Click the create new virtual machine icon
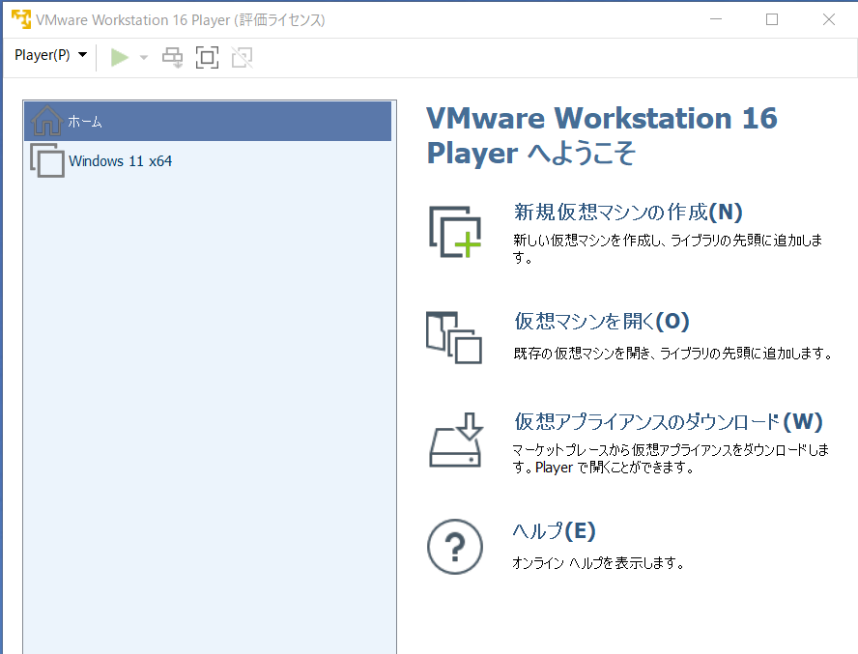This screenshot has height=654, width=858. (x=455, y=232)
